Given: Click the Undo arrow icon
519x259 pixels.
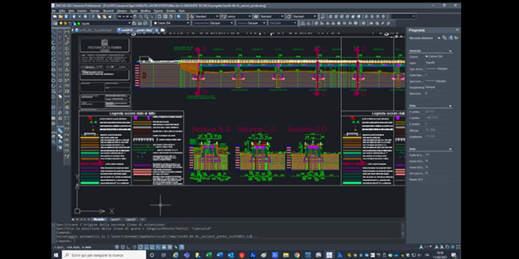Looking at the screenshot, I should (x=120, y=16).
